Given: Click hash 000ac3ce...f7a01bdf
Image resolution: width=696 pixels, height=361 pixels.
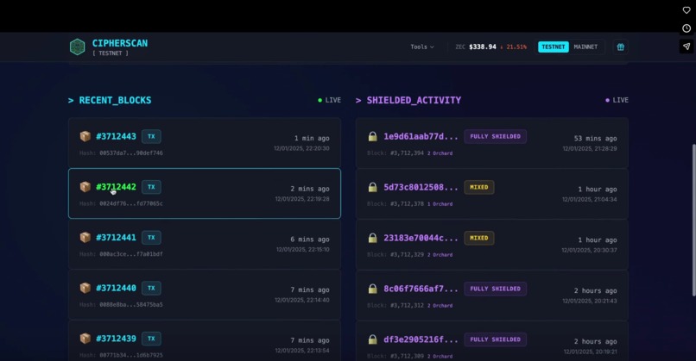Looking at the screenshot, I should (131, 254).
